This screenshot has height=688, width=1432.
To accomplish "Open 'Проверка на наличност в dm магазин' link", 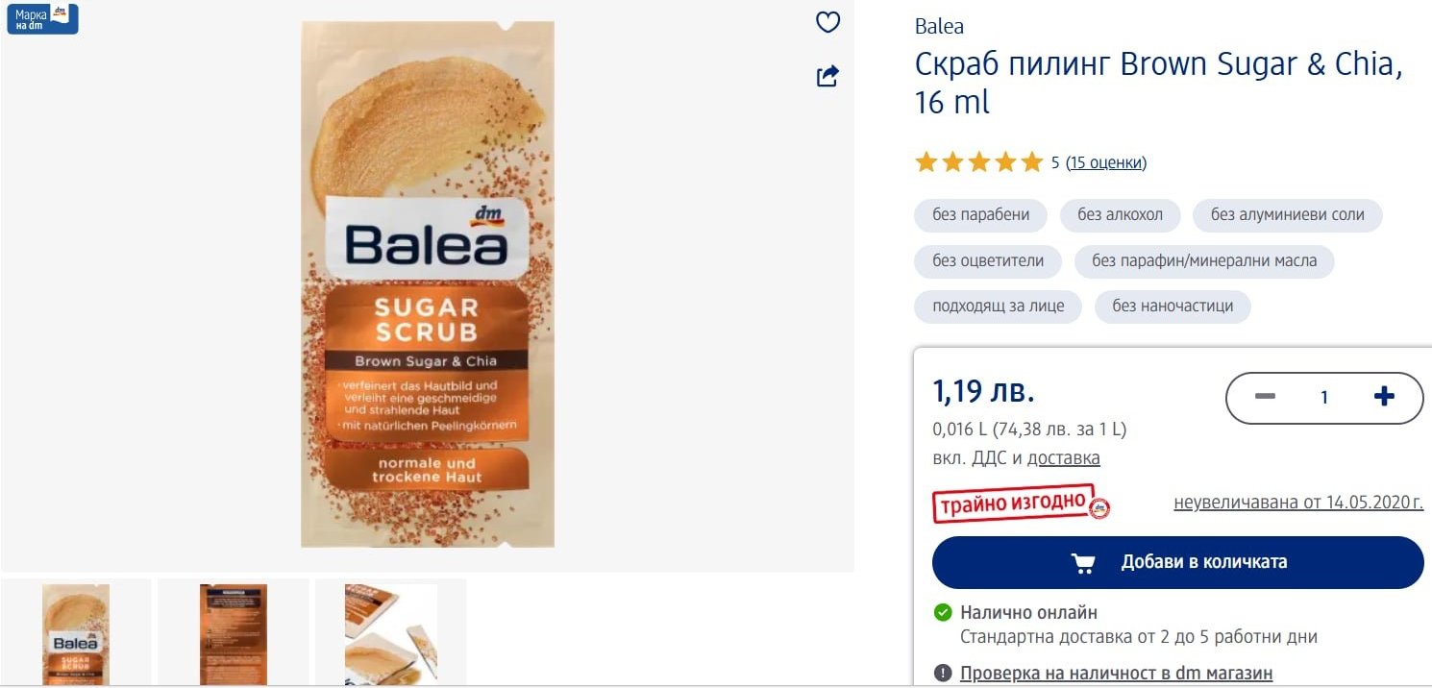I will click(x=1117, y=674).
